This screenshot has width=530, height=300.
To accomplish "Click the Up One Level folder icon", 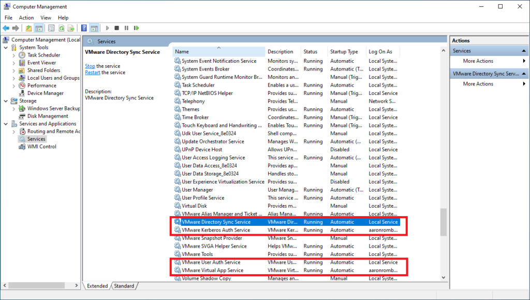I will pyautogui.click(x=28, y=28).
